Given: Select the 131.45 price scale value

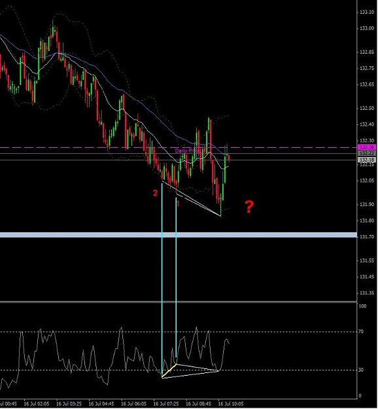Looking at the screenshot, I should tap(366, 277).
